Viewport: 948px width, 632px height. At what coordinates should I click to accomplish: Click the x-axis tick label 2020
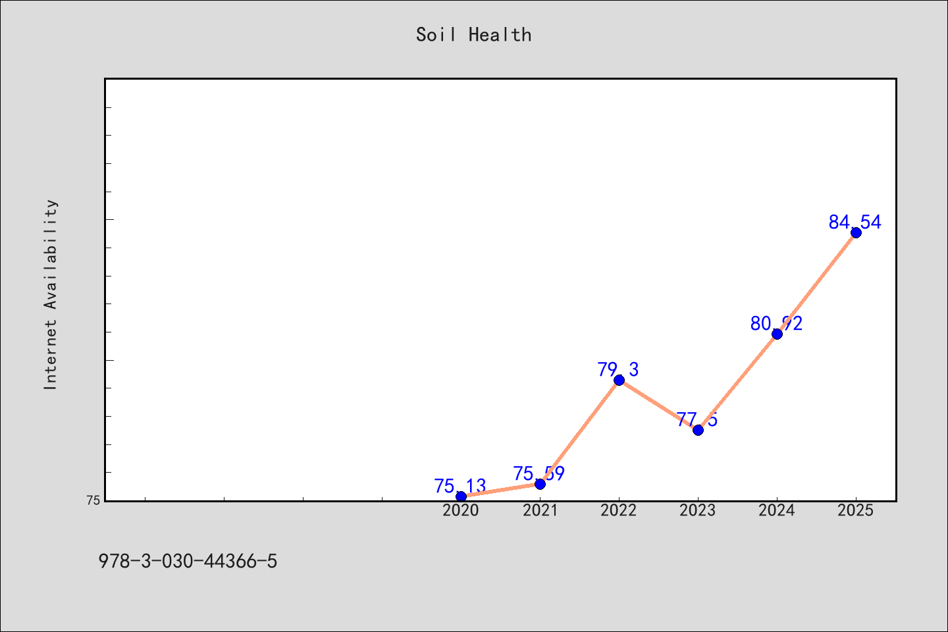tap(461, 510)
